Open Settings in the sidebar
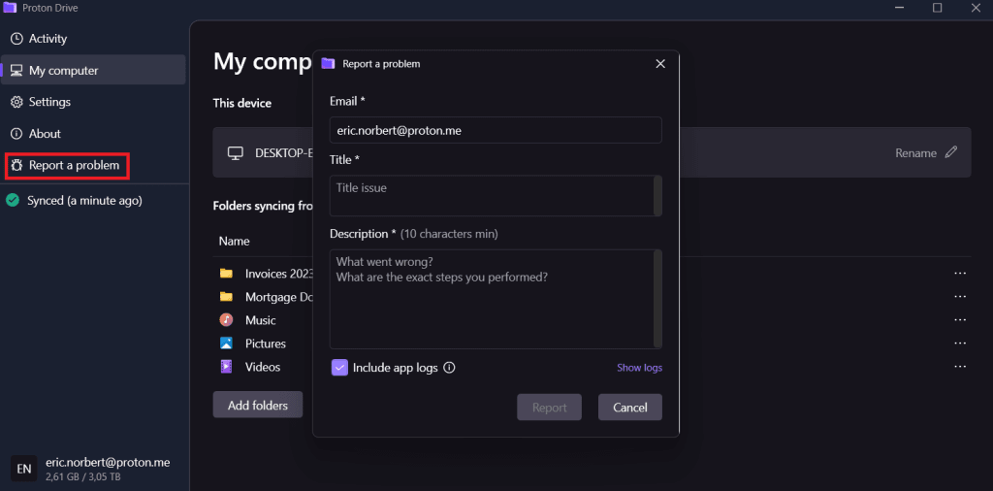This screenshot has height=491, width=993. click(x=94, y=102)
